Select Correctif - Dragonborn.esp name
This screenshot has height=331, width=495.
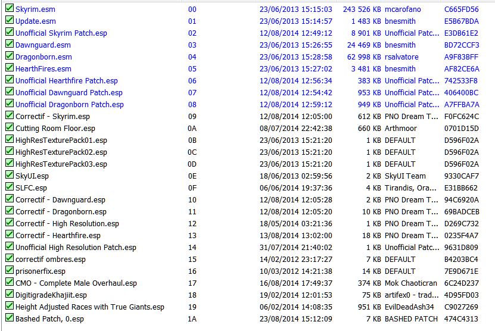point(61,212)
